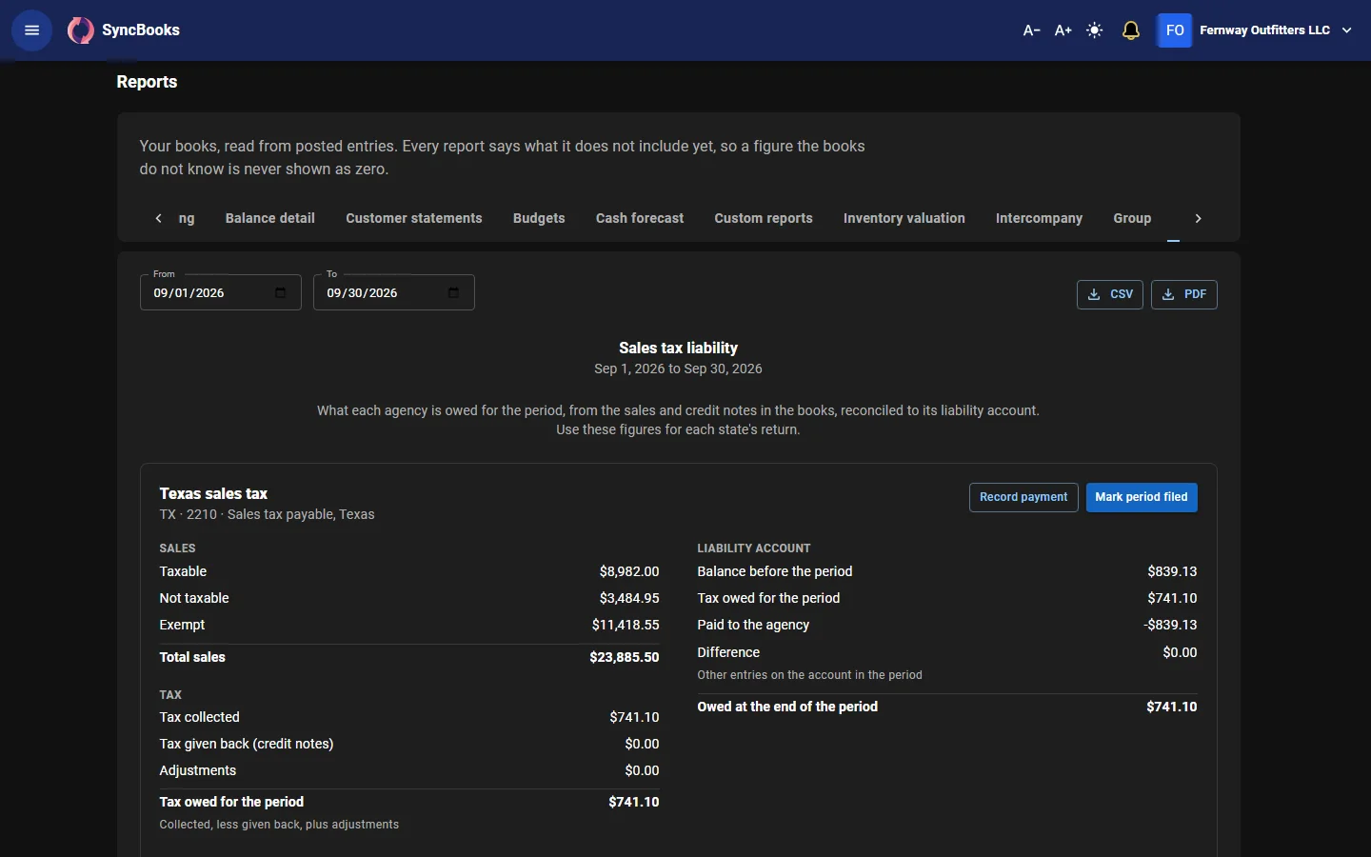Download the report as CSV
The width and height of the screenshot is (1371, 857).
1110,294
